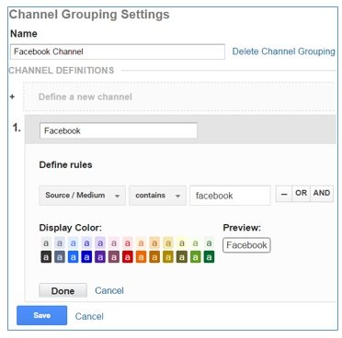
Task: Choose light pink display color swatch
Action: 114,243
